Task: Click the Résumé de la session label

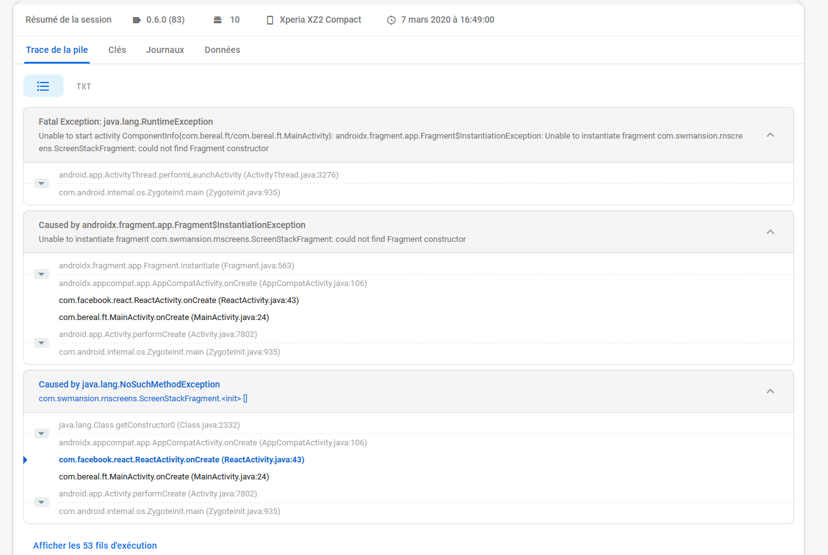Action: pyautogui.click(x=69, y=20)
